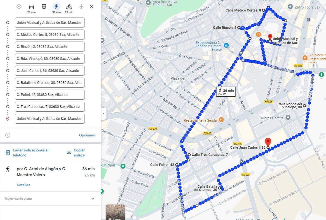Edit the C. Rincón, 2 stop field
Screen dimensions: 326x220
tap(50, 47)
